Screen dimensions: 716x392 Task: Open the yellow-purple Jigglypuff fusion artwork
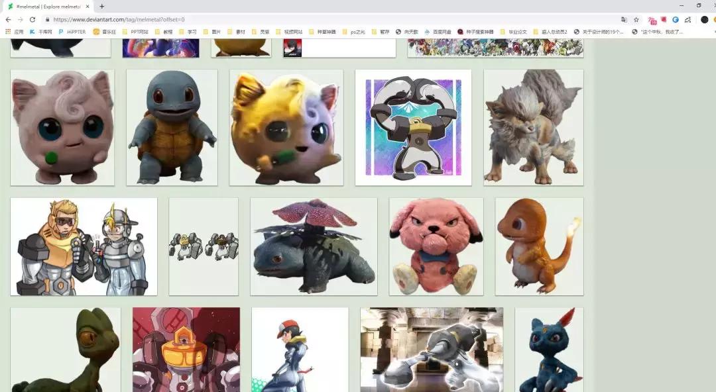click(x=286, y=127)
